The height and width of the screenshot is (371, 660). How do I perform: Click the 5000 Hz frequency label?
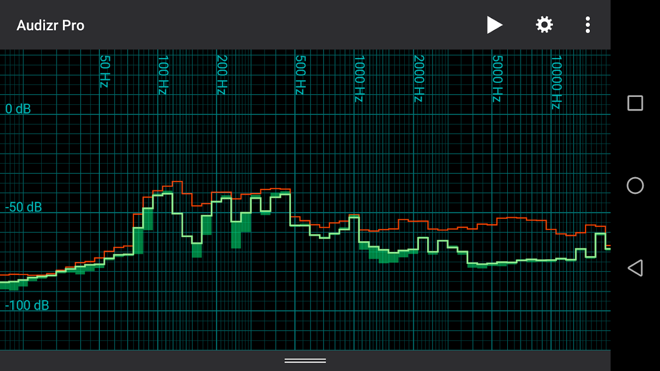(x=498, y=79)
